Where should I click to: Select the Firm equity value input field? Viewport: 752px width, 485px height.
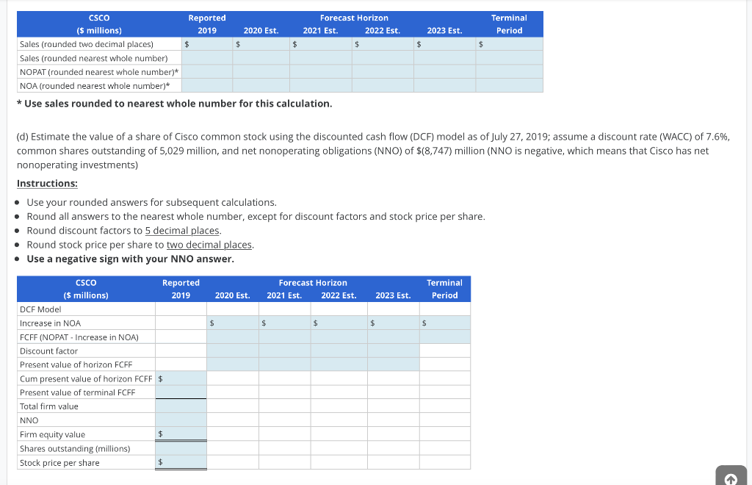click(181, 434)
